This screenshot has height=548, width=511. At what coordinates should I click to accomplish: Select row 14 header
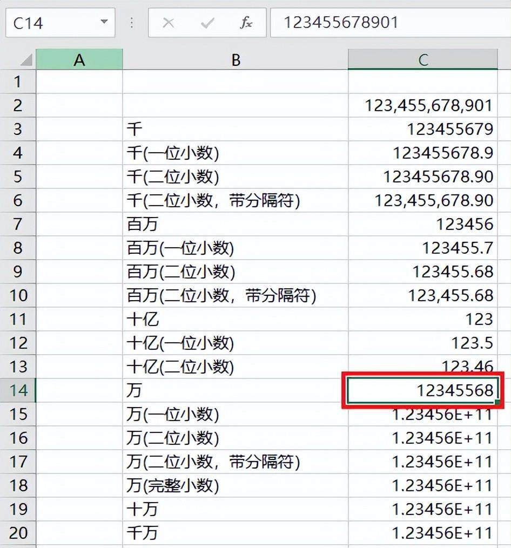coord(18,390)
